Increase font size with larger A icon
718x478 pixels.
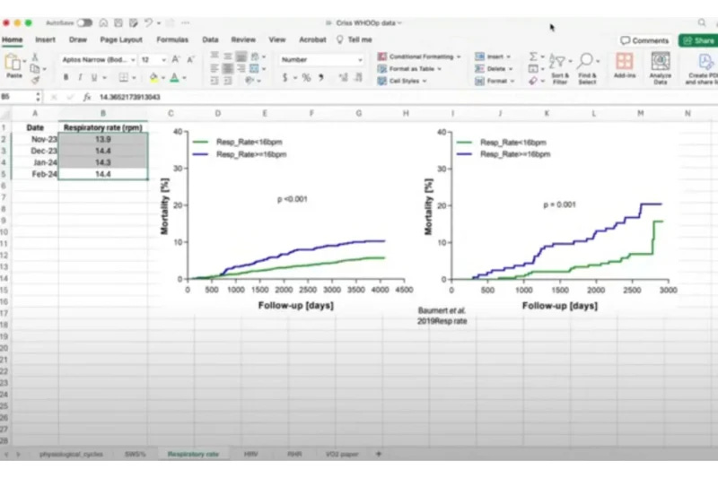click(176, 59)
